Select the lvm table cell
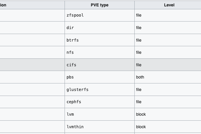The width and height of the screenshot is (201, 134). click(70, 114)
